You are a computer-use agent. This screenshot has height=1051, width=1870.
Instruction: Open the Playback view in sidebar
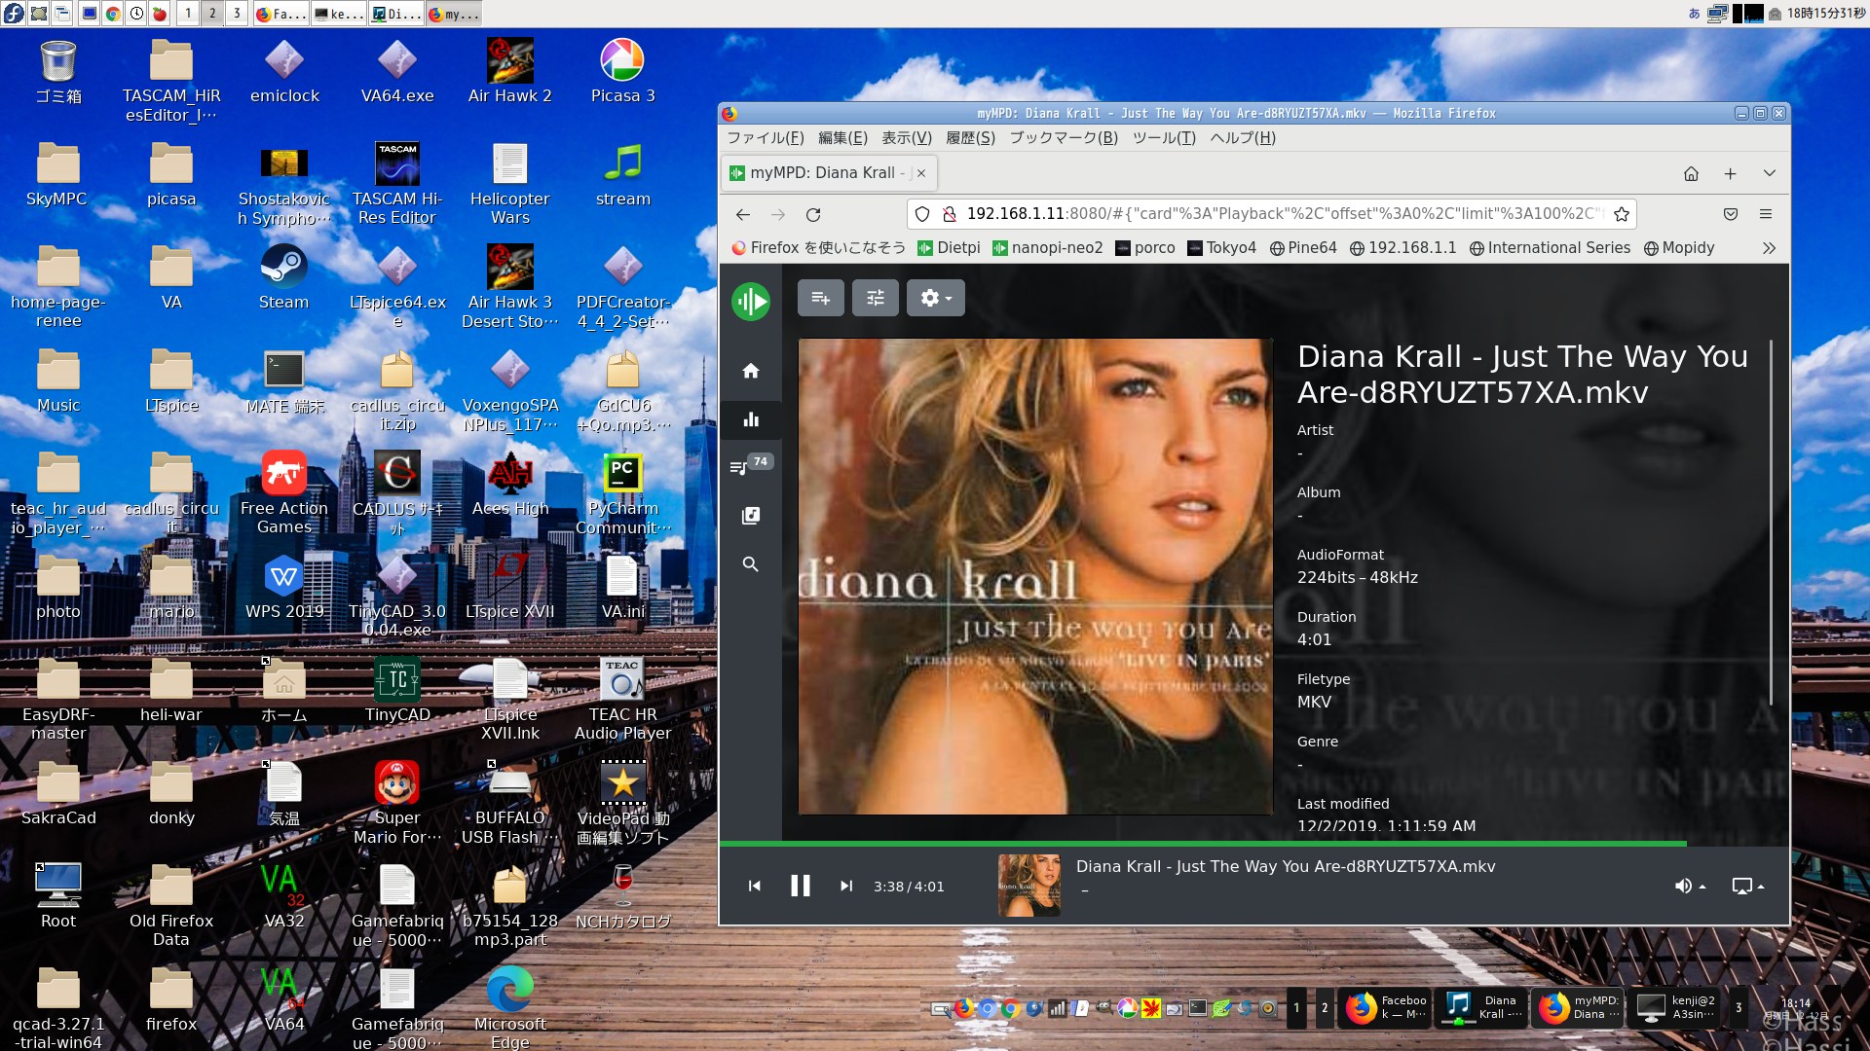click(750, 419)
